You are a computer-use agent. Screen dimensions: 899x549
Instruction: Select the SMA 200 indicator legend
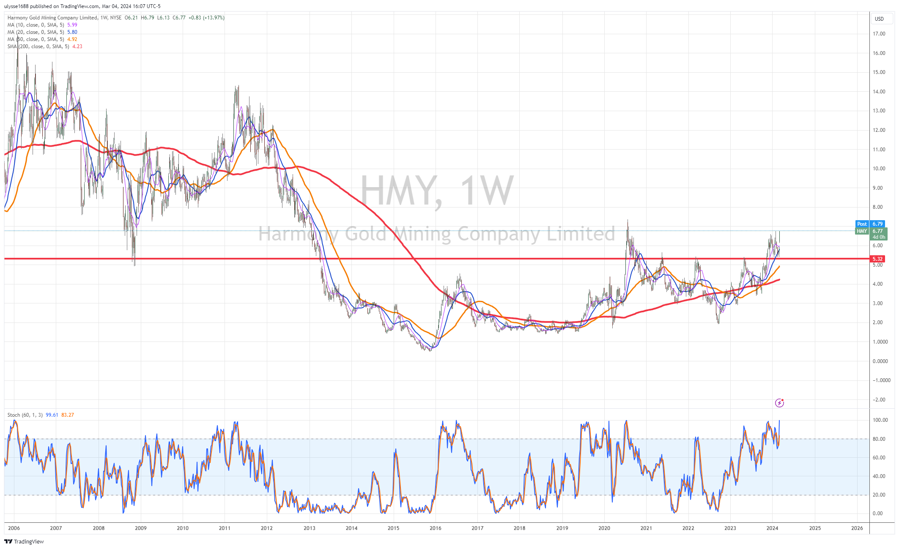(38, 46)
